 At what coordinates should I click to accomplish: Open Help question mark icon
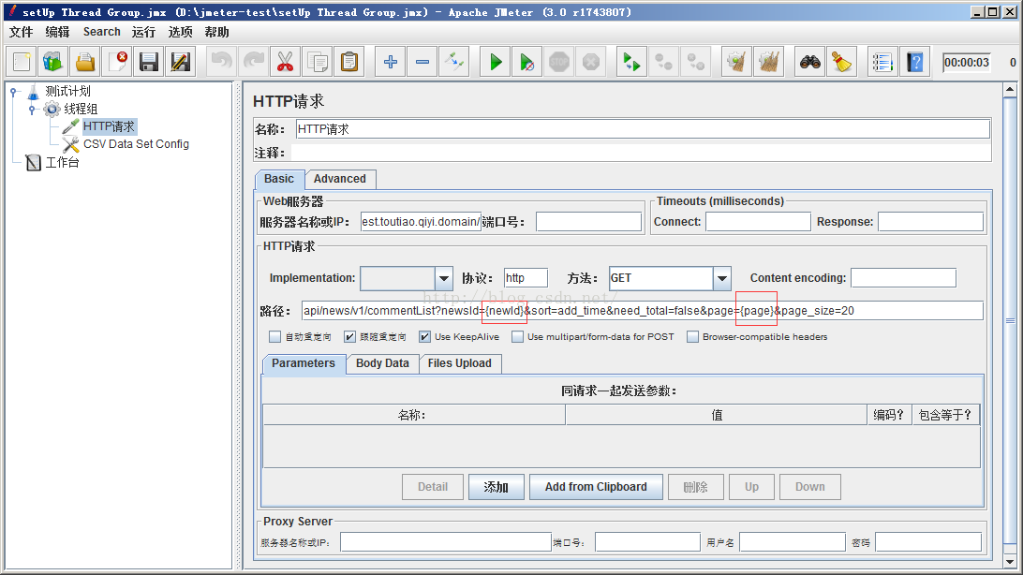pos(914,63)
